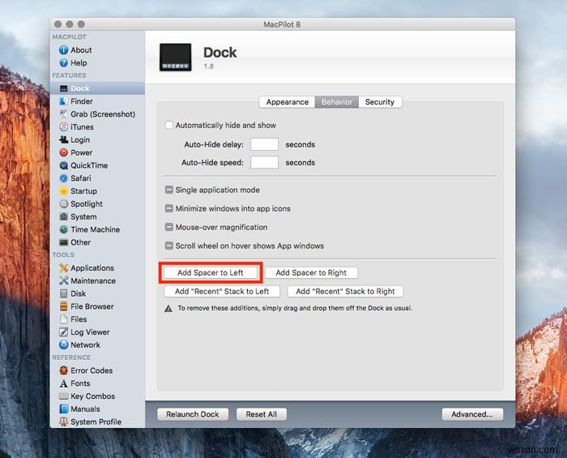Click the Maintenance wrench icon
Image resolution: width=567 pixels, height=458 pixels.
(64, 280)
